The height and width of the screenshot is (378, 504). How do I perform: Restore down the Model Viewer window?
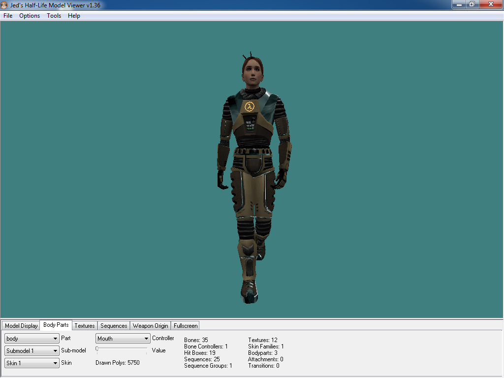472,4
